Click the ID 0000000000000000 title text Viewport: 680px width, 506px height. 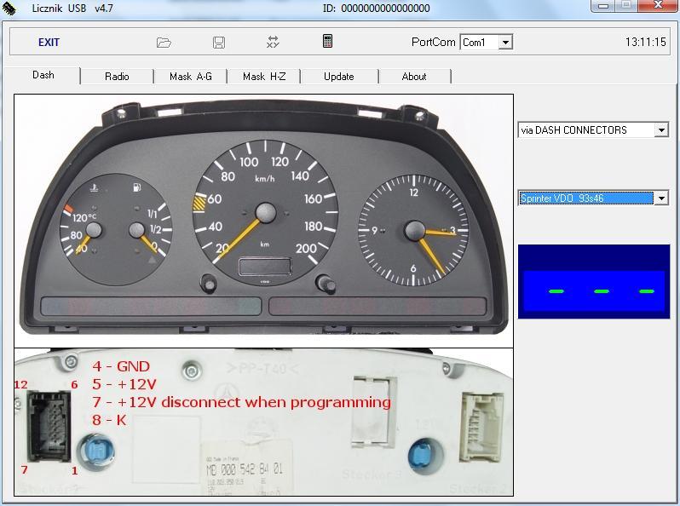[x=376, y=9]
